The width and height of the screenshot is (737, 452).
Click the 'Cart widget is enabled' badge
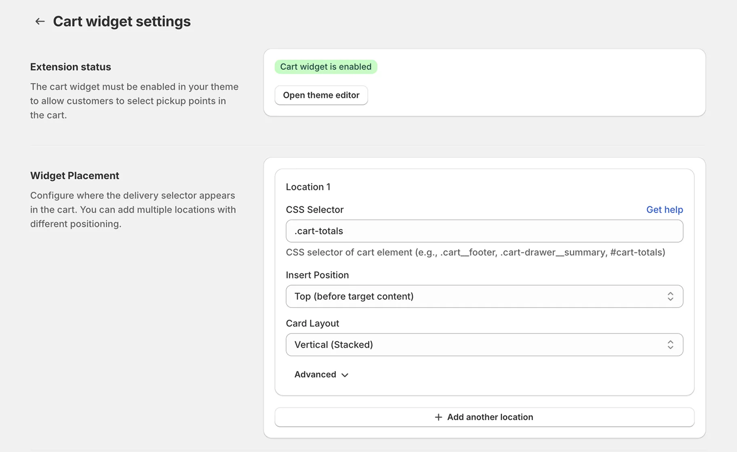(326, 67)
